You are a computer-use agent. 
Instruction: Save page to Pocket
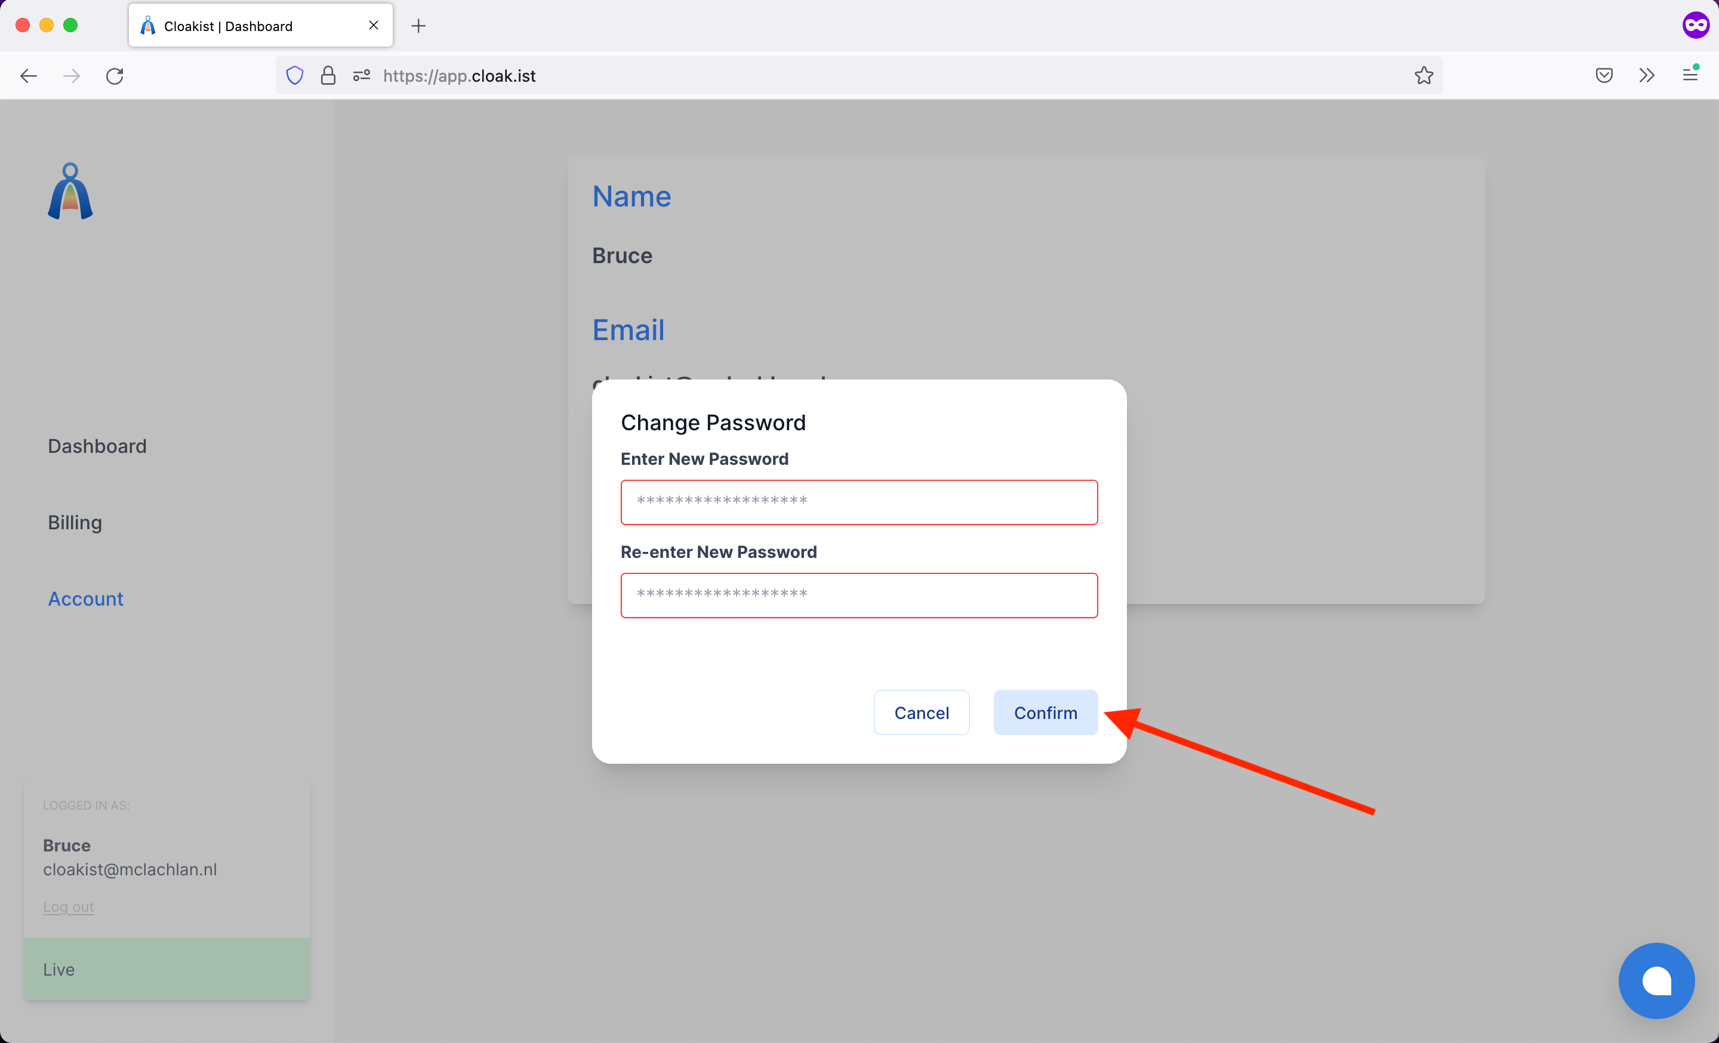1604,75
